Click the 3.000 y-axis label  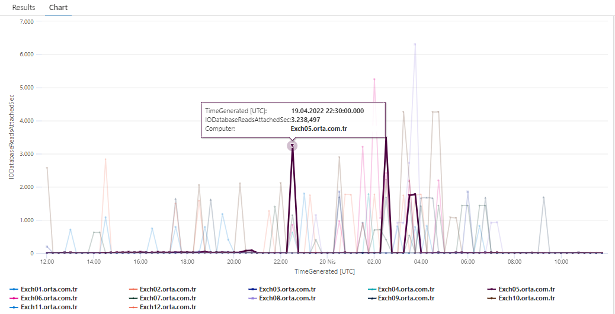coord(27,153)
